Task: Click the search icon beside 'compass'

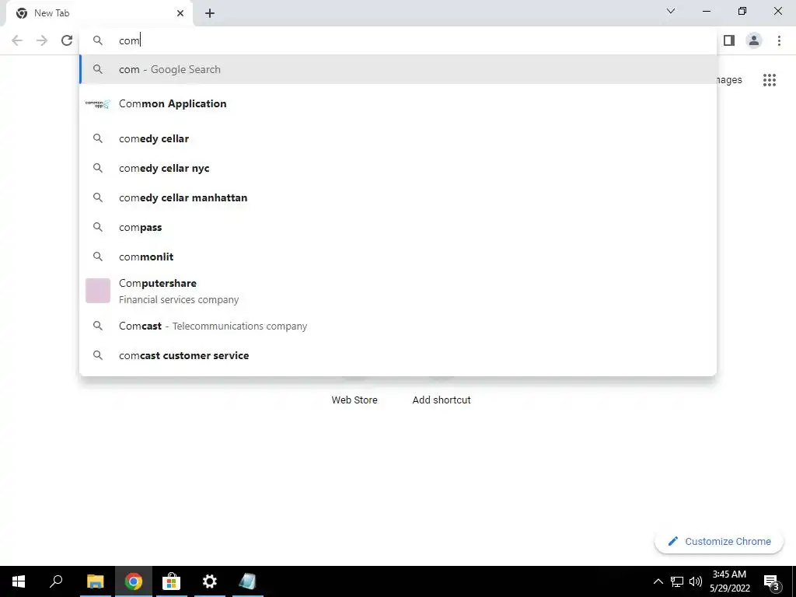Action: 97,227
